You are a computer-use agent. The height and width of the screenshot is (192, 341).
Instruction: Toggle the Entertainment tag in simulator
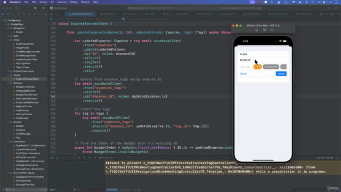(x=271, y=67)
